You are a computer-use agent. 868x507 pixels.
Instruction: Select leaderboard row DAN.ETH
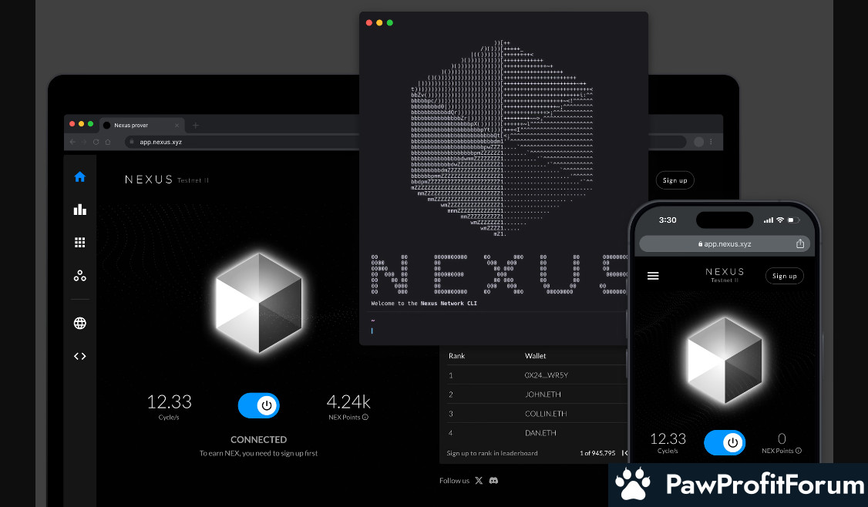coord(537,433)
